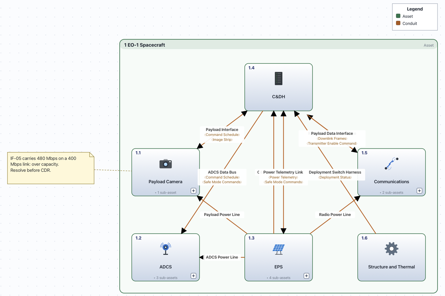This screenshot has width=445, height=296.
Task: Click the Structure and Thermal gear icon
Action: (391, 249)
